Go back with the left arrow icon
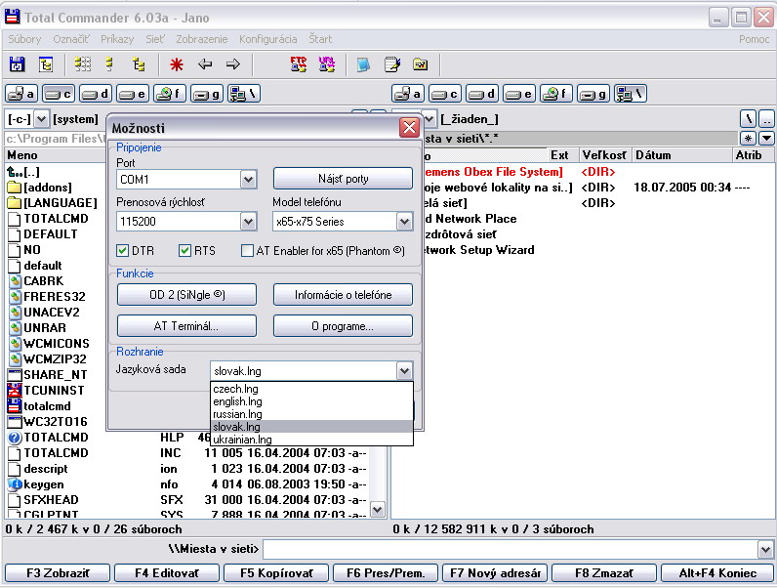Viewport: 777px width, 588px height. 205,63
